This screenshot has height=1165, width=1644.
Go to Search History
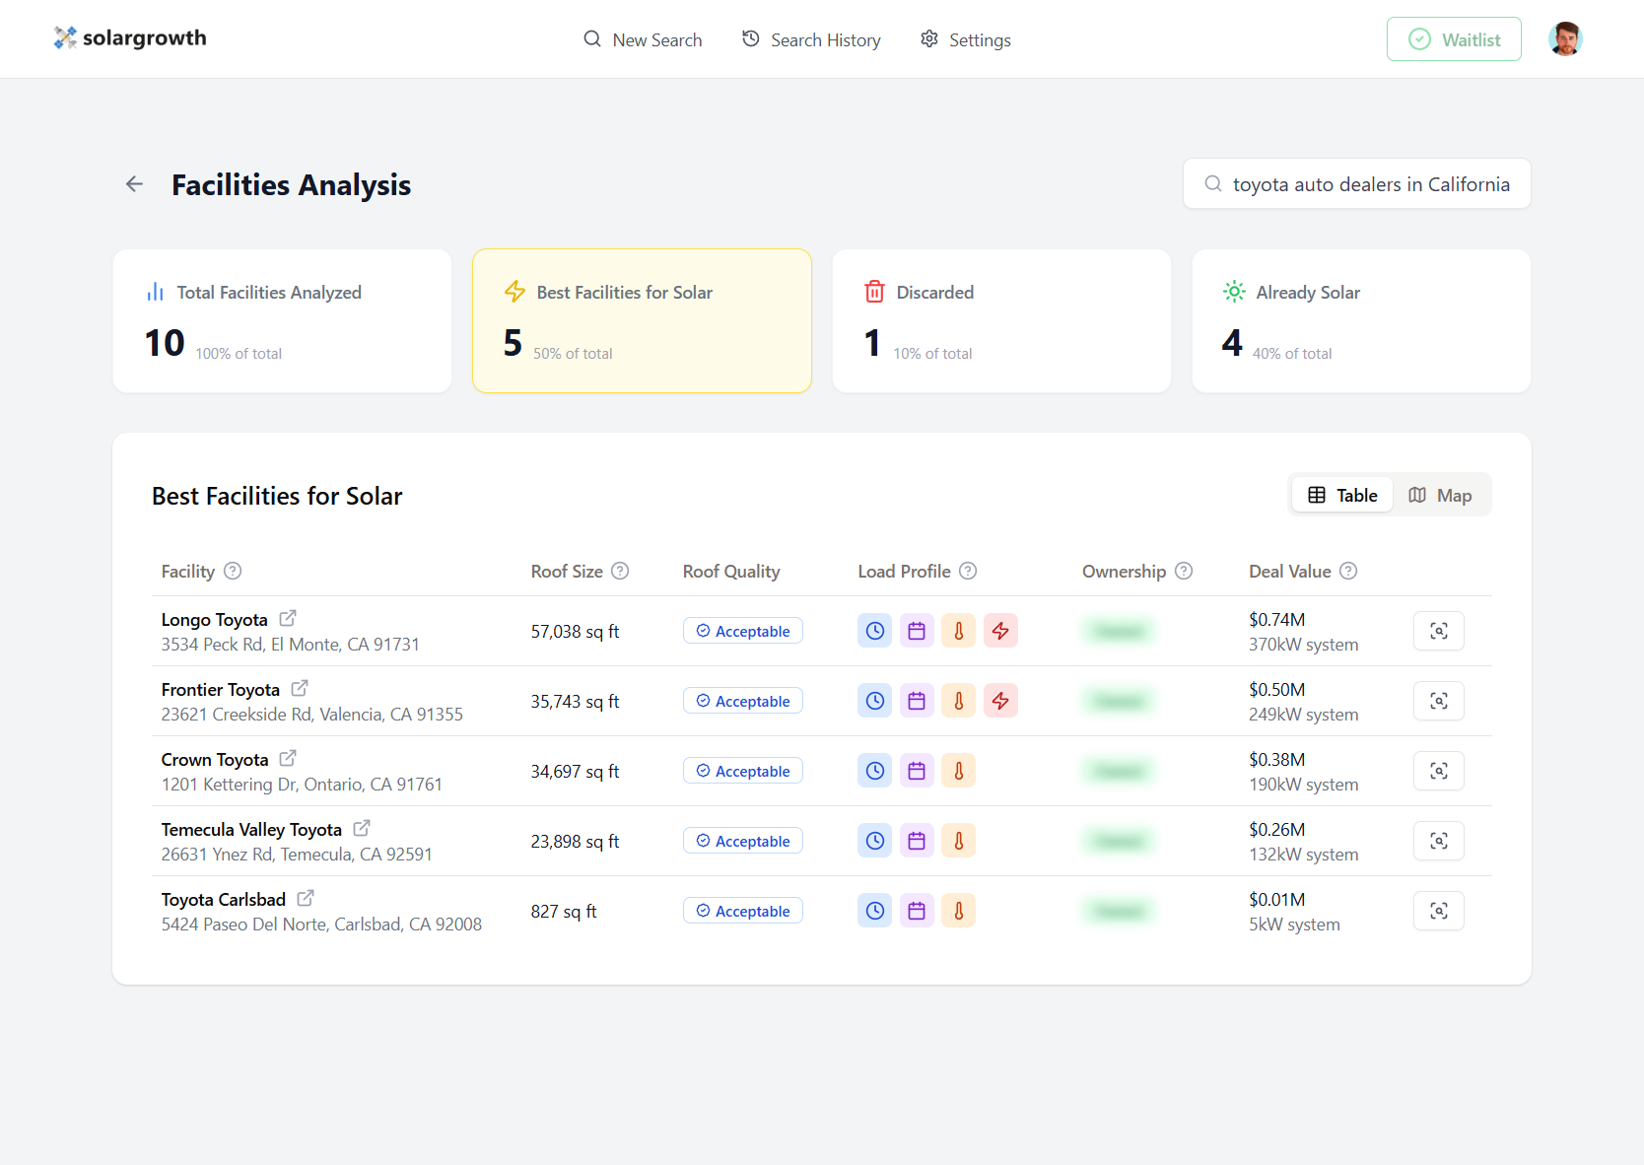811,39
